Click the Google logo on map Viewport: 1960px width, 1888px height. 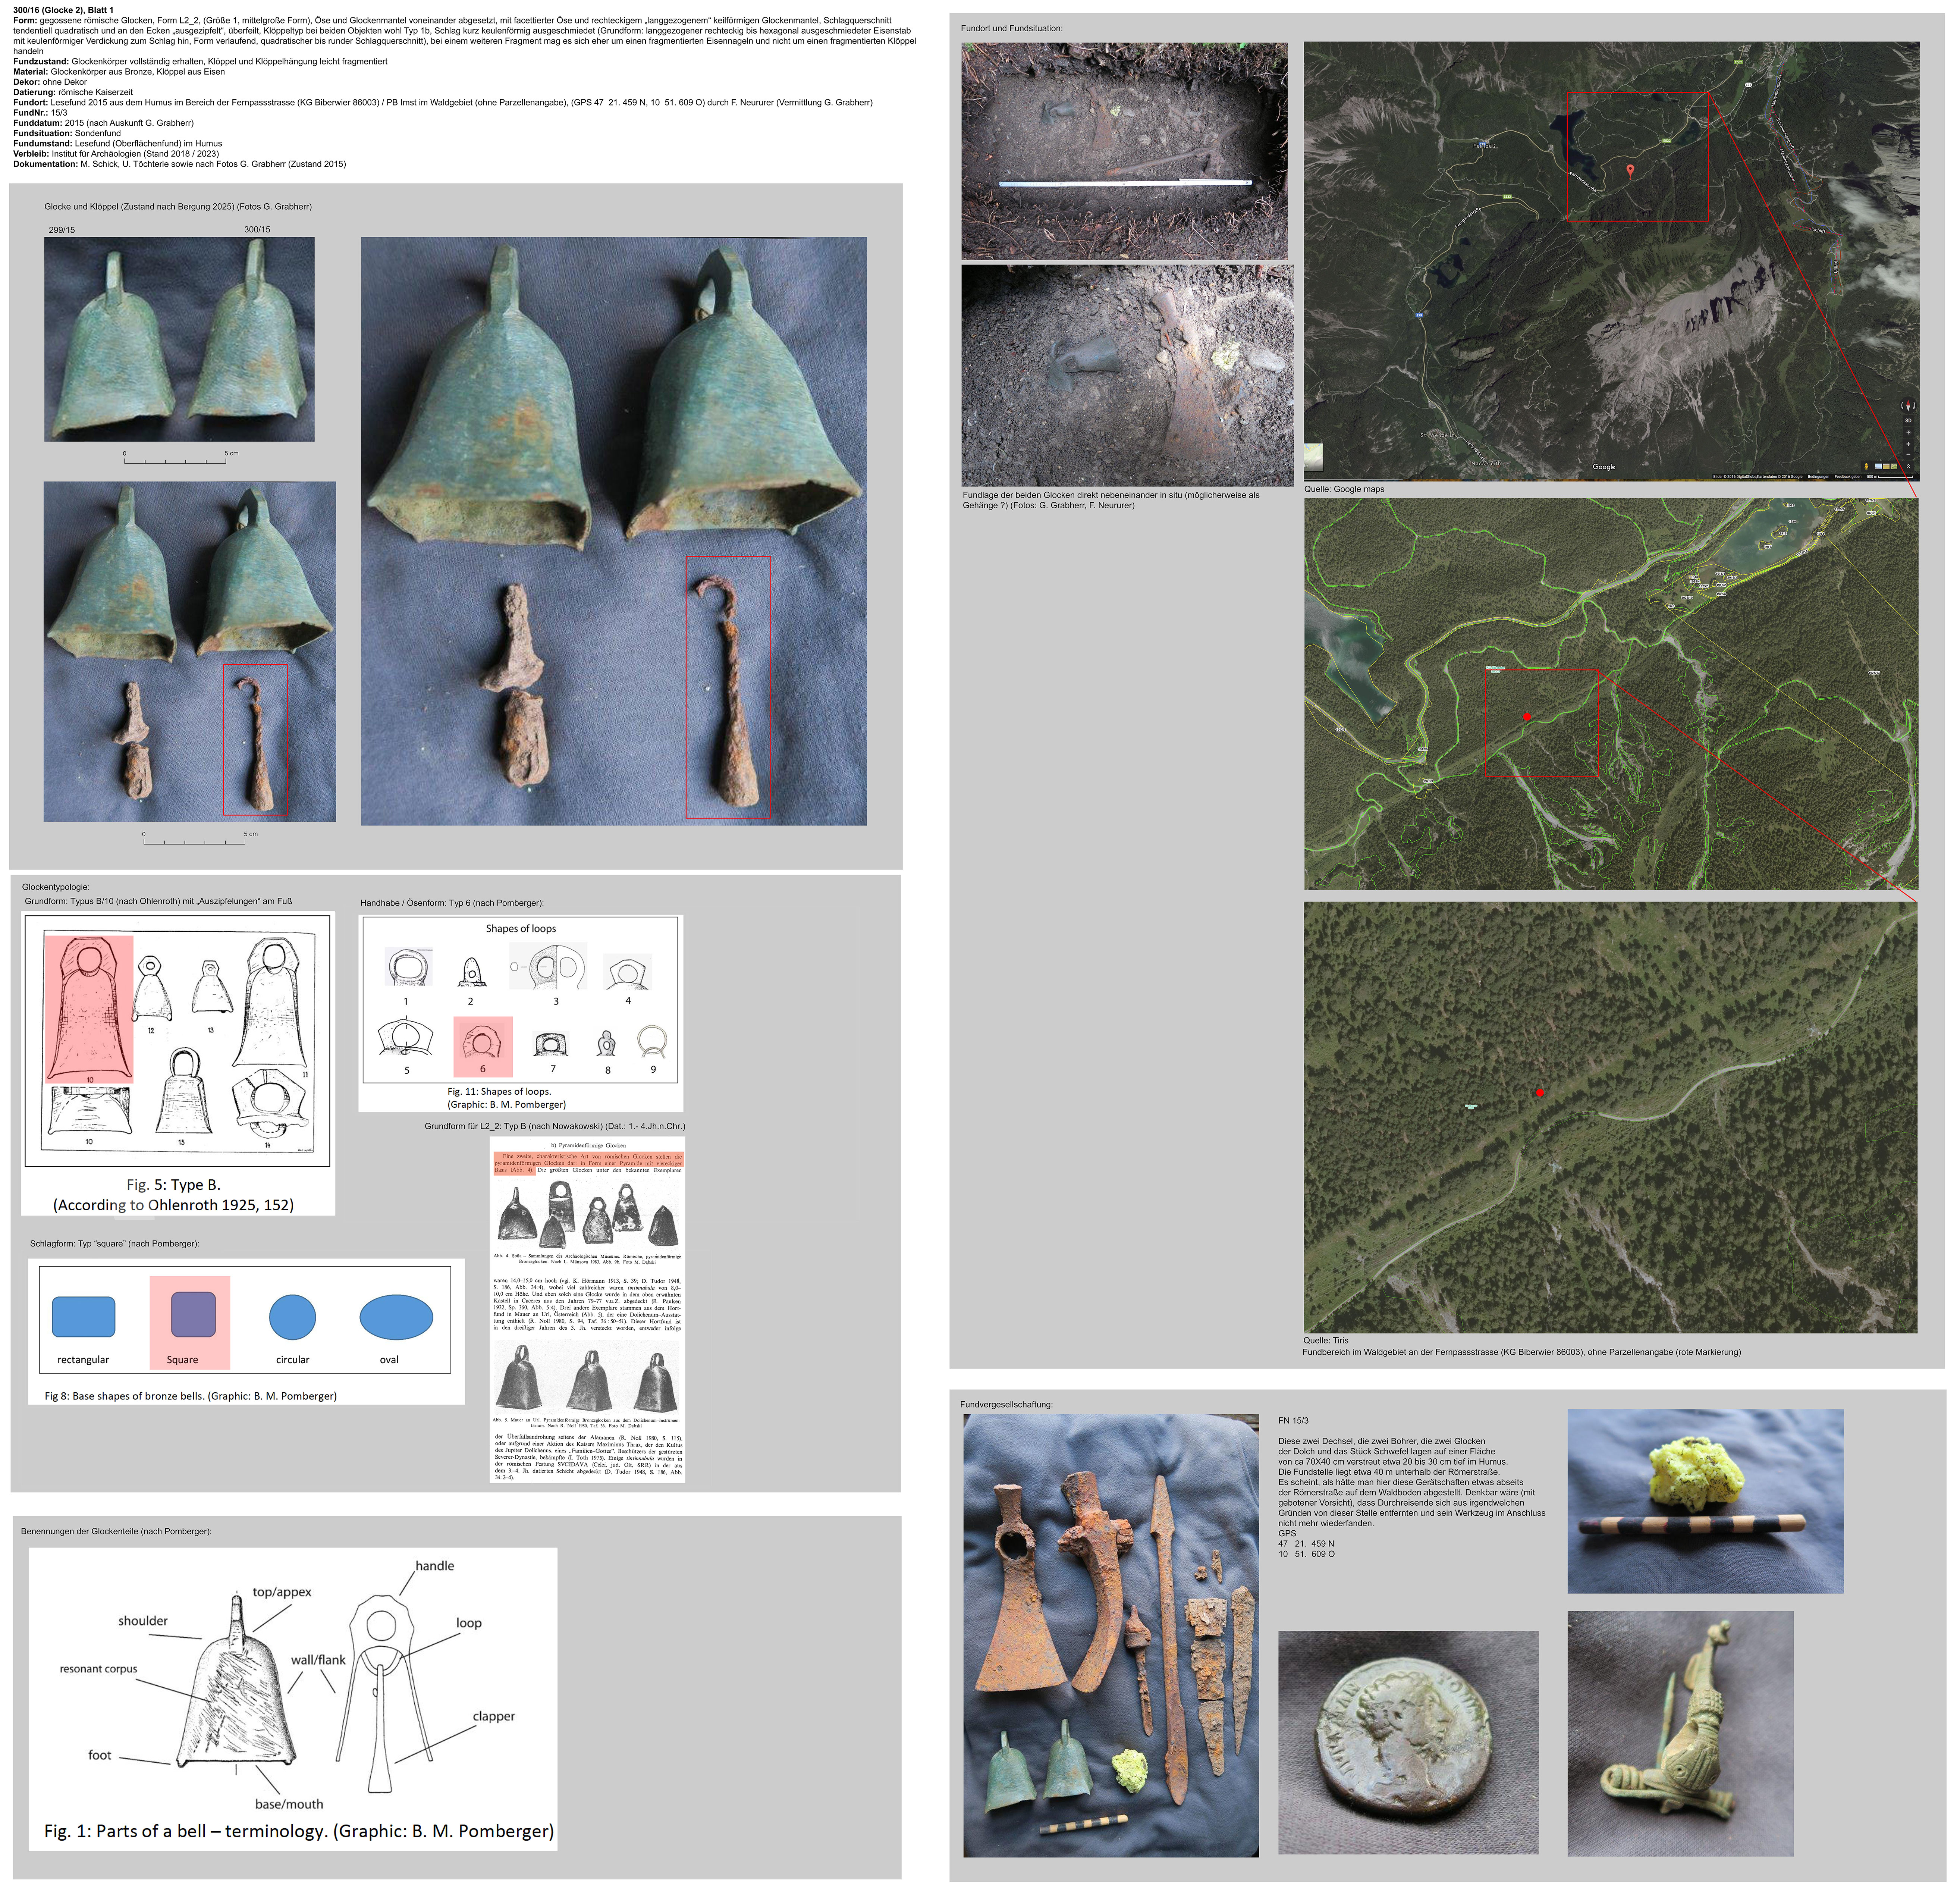tap(1603, 467)
